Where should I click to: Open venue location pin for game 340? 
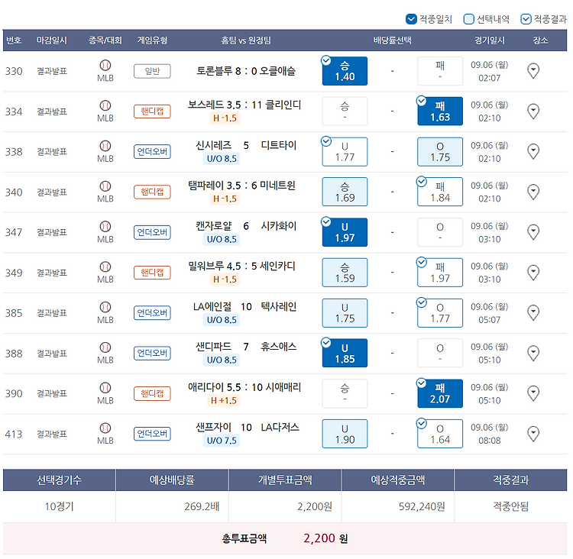(x=533, y=192)
